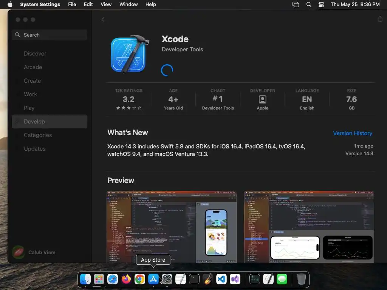Open the Trash in the Dock

pos(301,279)
